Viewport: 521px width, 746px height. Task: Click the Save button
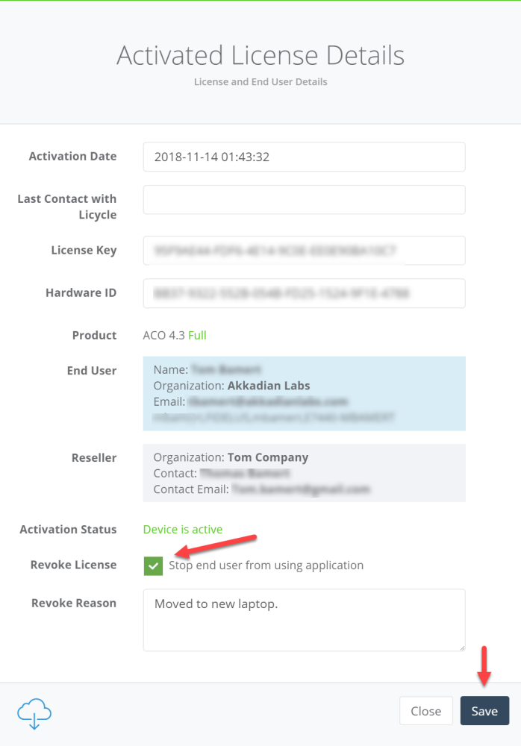pos(484,710)
